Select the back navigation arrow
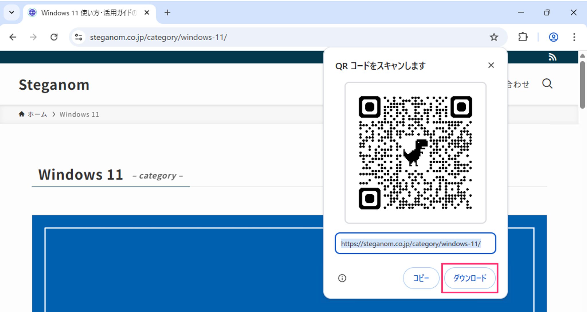The width and height of the screenshot is (587, 312). [13, 37]
